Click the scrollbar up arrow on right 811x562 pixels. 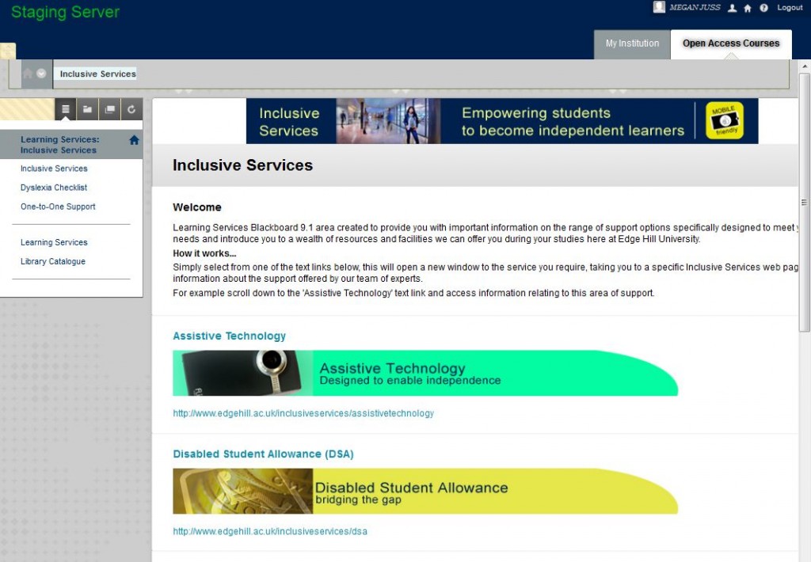pos(805,66)
